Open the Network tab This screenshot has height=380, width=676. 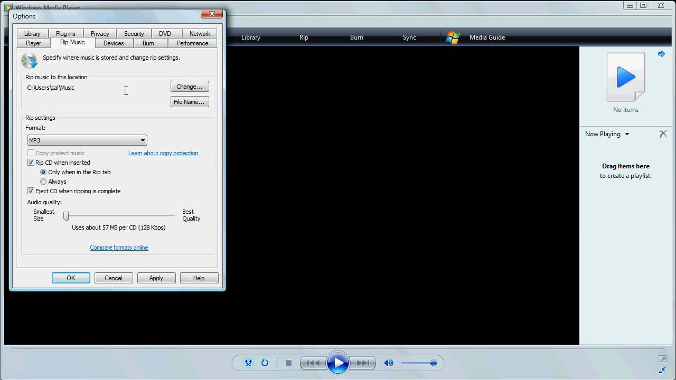click(200, 34)
